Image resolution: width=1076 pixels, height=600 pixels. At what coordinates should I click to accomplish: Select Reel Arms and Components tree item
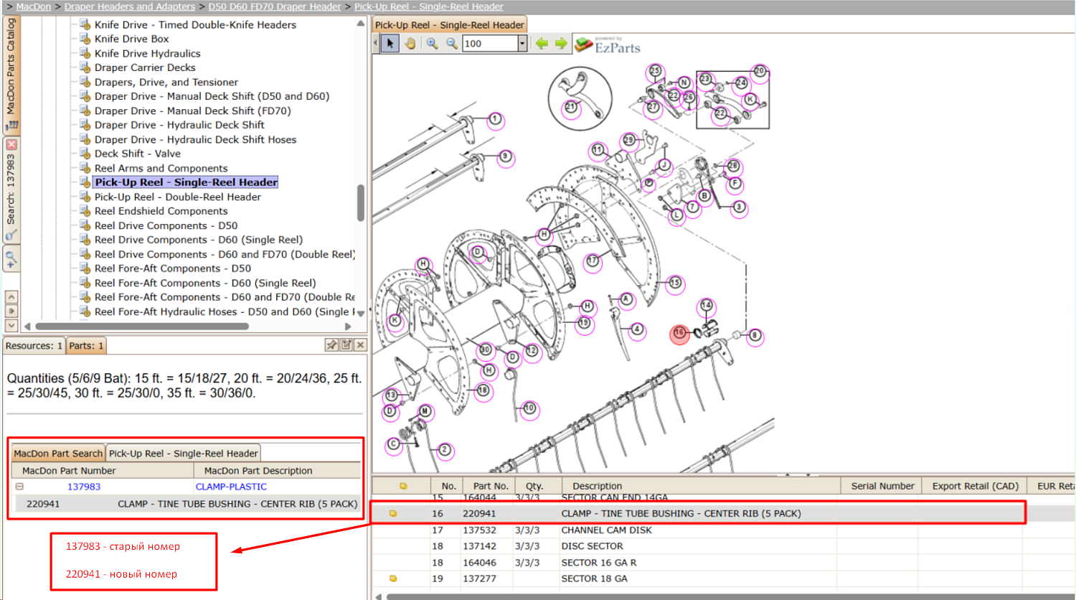coord(161,168)
